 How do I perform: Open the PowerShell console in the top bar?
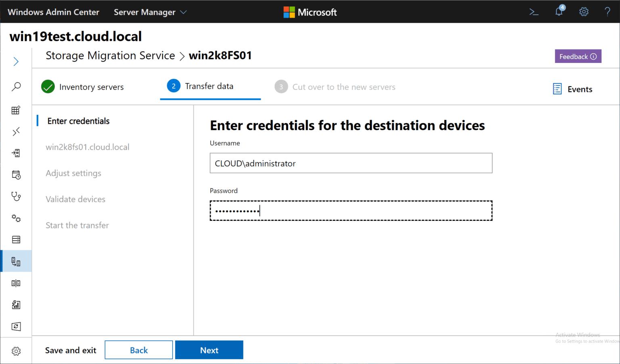(x=534, y=12)
